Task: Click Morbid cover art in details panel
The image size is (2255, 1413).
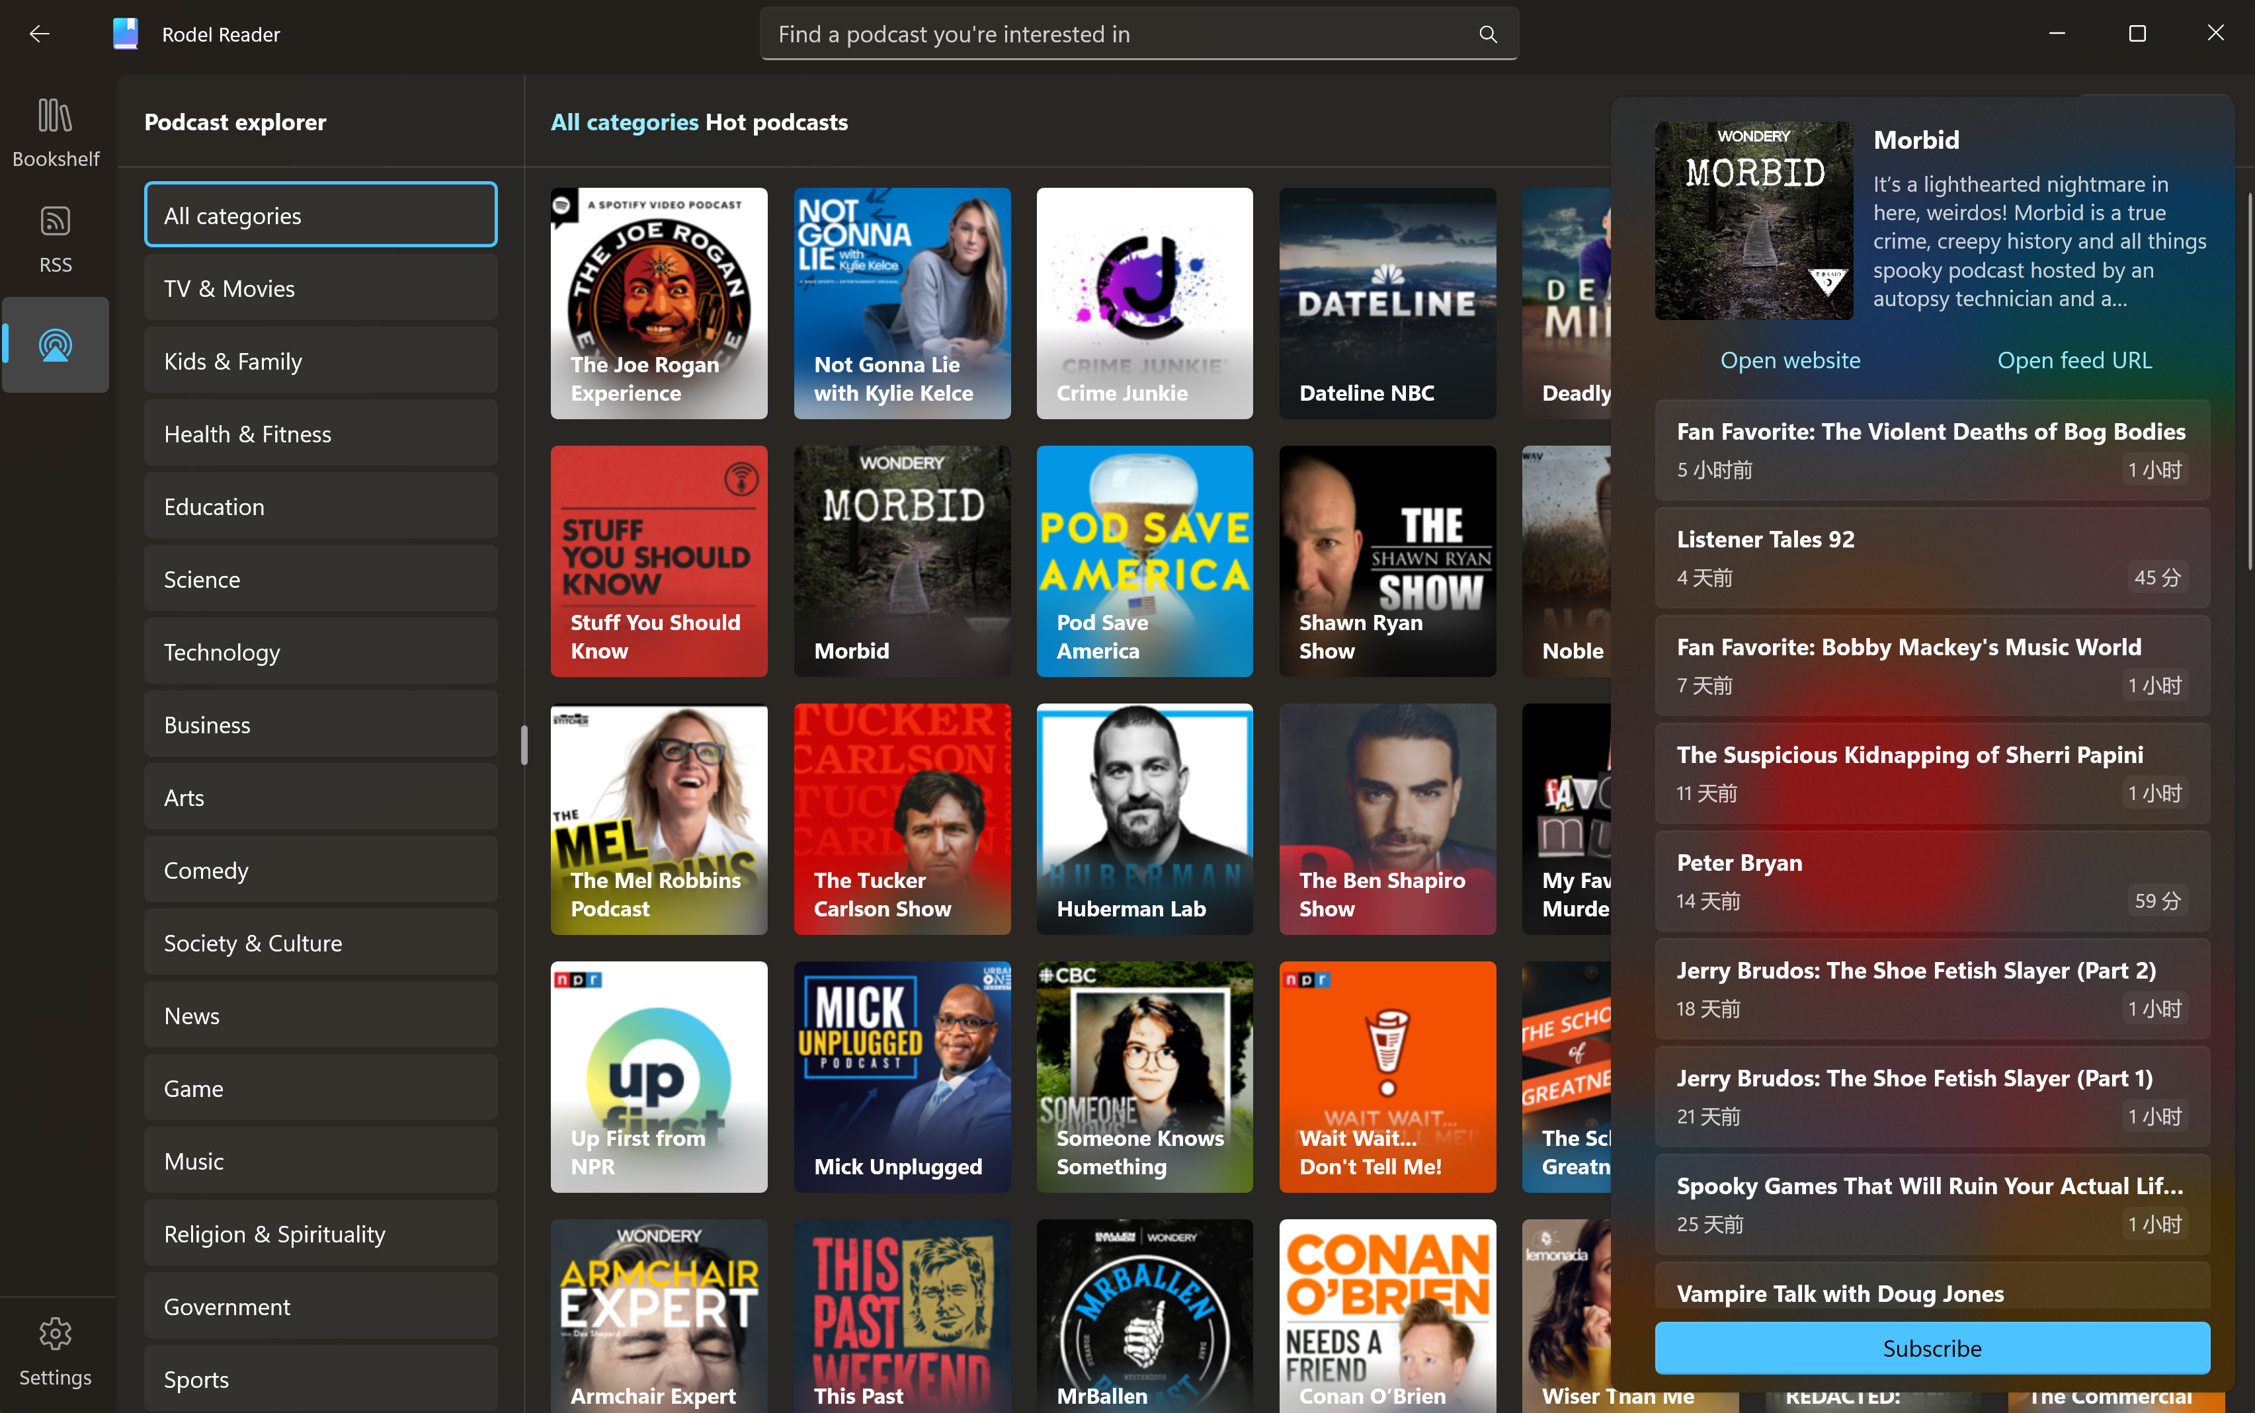Action: pyautogui.click(x=1753, y=222)
